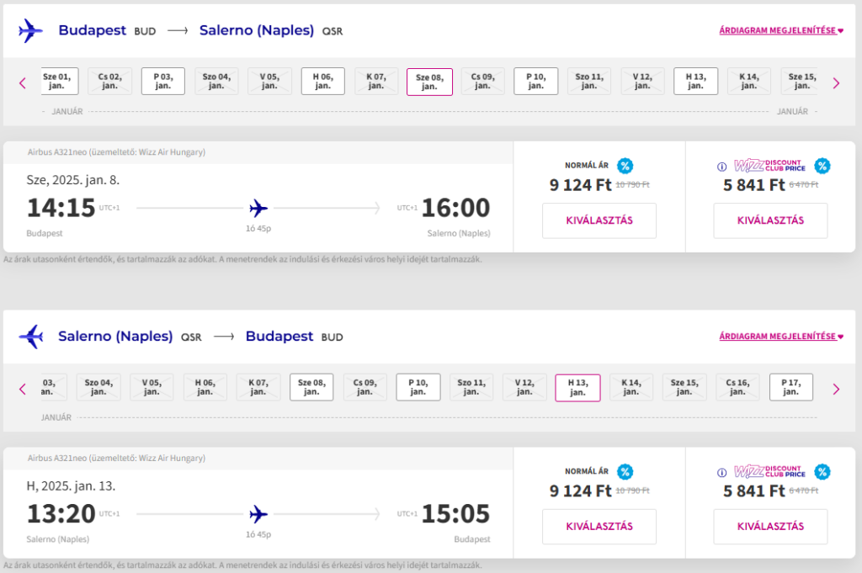Viewport: 862px width, 573px height.
Task: Expand outbound Árdiagram megjelenítése
Action: pyautogui.click(x=781, y=31)
